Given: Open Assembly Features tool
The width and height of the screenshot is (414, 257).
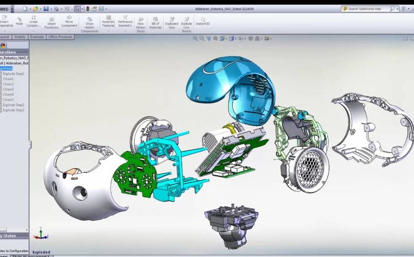Looking at the screenshot, I should point(109,21).
